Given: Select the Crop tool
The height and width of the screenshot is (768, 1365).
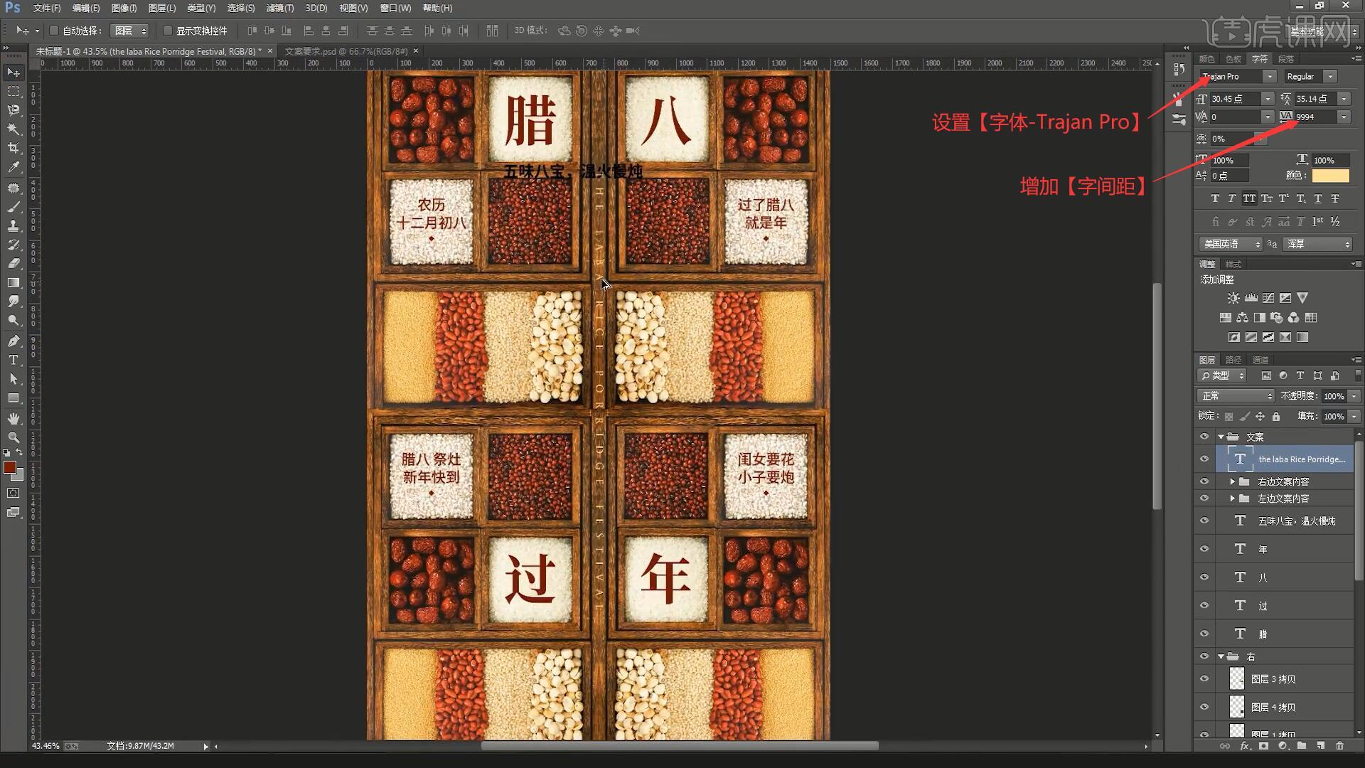Looking at the screenshot, I should [14, 148].
